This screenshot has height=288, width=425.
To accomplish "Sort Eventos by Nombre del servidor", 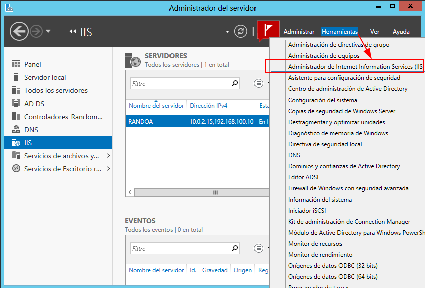I will coord(156,270).
